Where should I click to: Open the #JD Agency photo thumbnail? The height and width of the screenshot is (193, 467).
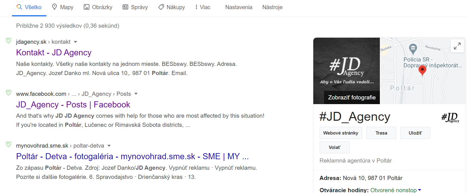coord(347,71)
